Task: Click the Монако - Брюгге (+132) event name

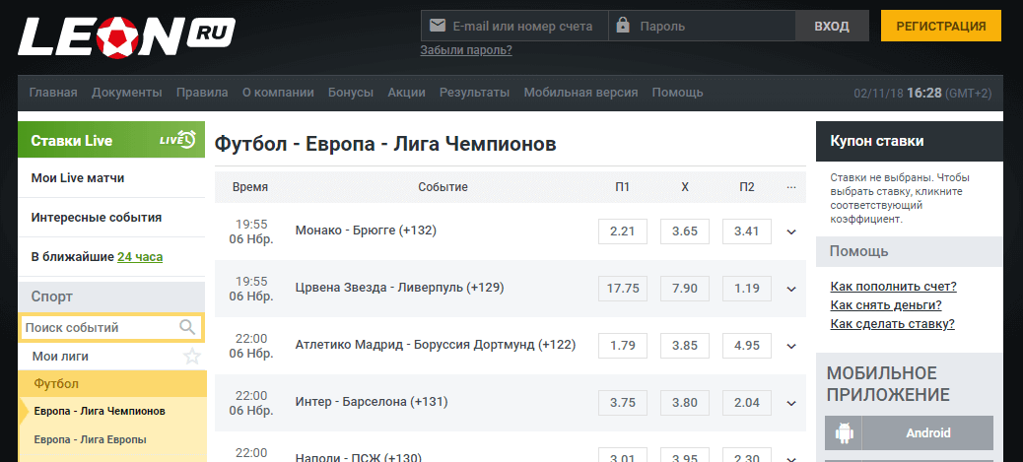Action: point(366,231)
